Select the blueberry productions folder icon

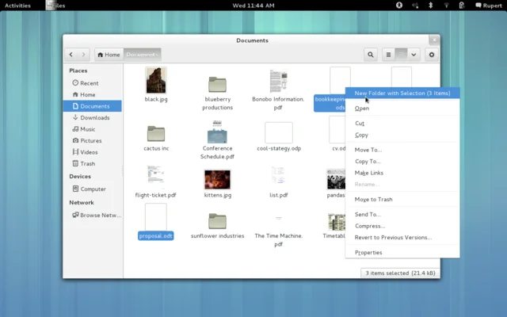217,85
